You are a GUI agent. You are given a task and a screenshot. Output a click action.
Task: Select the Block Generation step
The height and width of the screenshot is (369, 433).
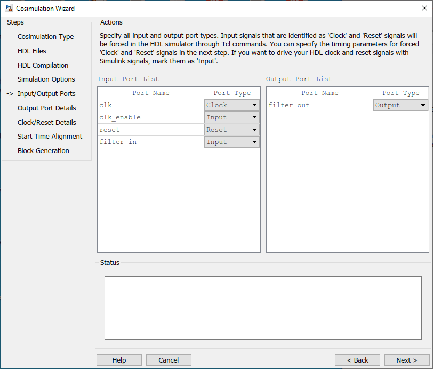coord(43,150)
